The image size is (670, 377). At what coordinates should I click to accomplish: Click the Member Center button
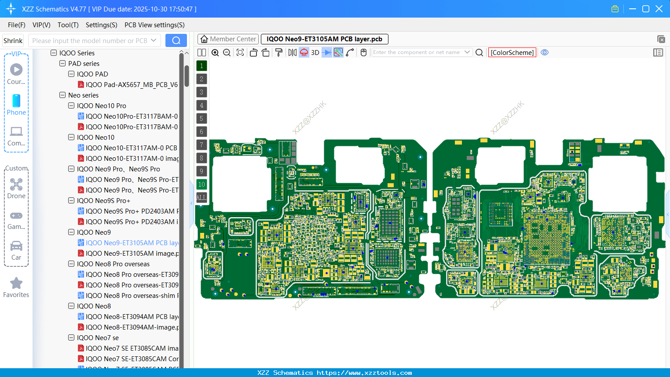(228, 39)
